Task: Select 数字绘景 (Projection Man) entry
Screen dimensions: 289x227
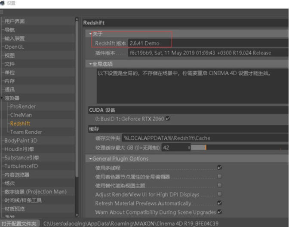Action: coord(35,192)
